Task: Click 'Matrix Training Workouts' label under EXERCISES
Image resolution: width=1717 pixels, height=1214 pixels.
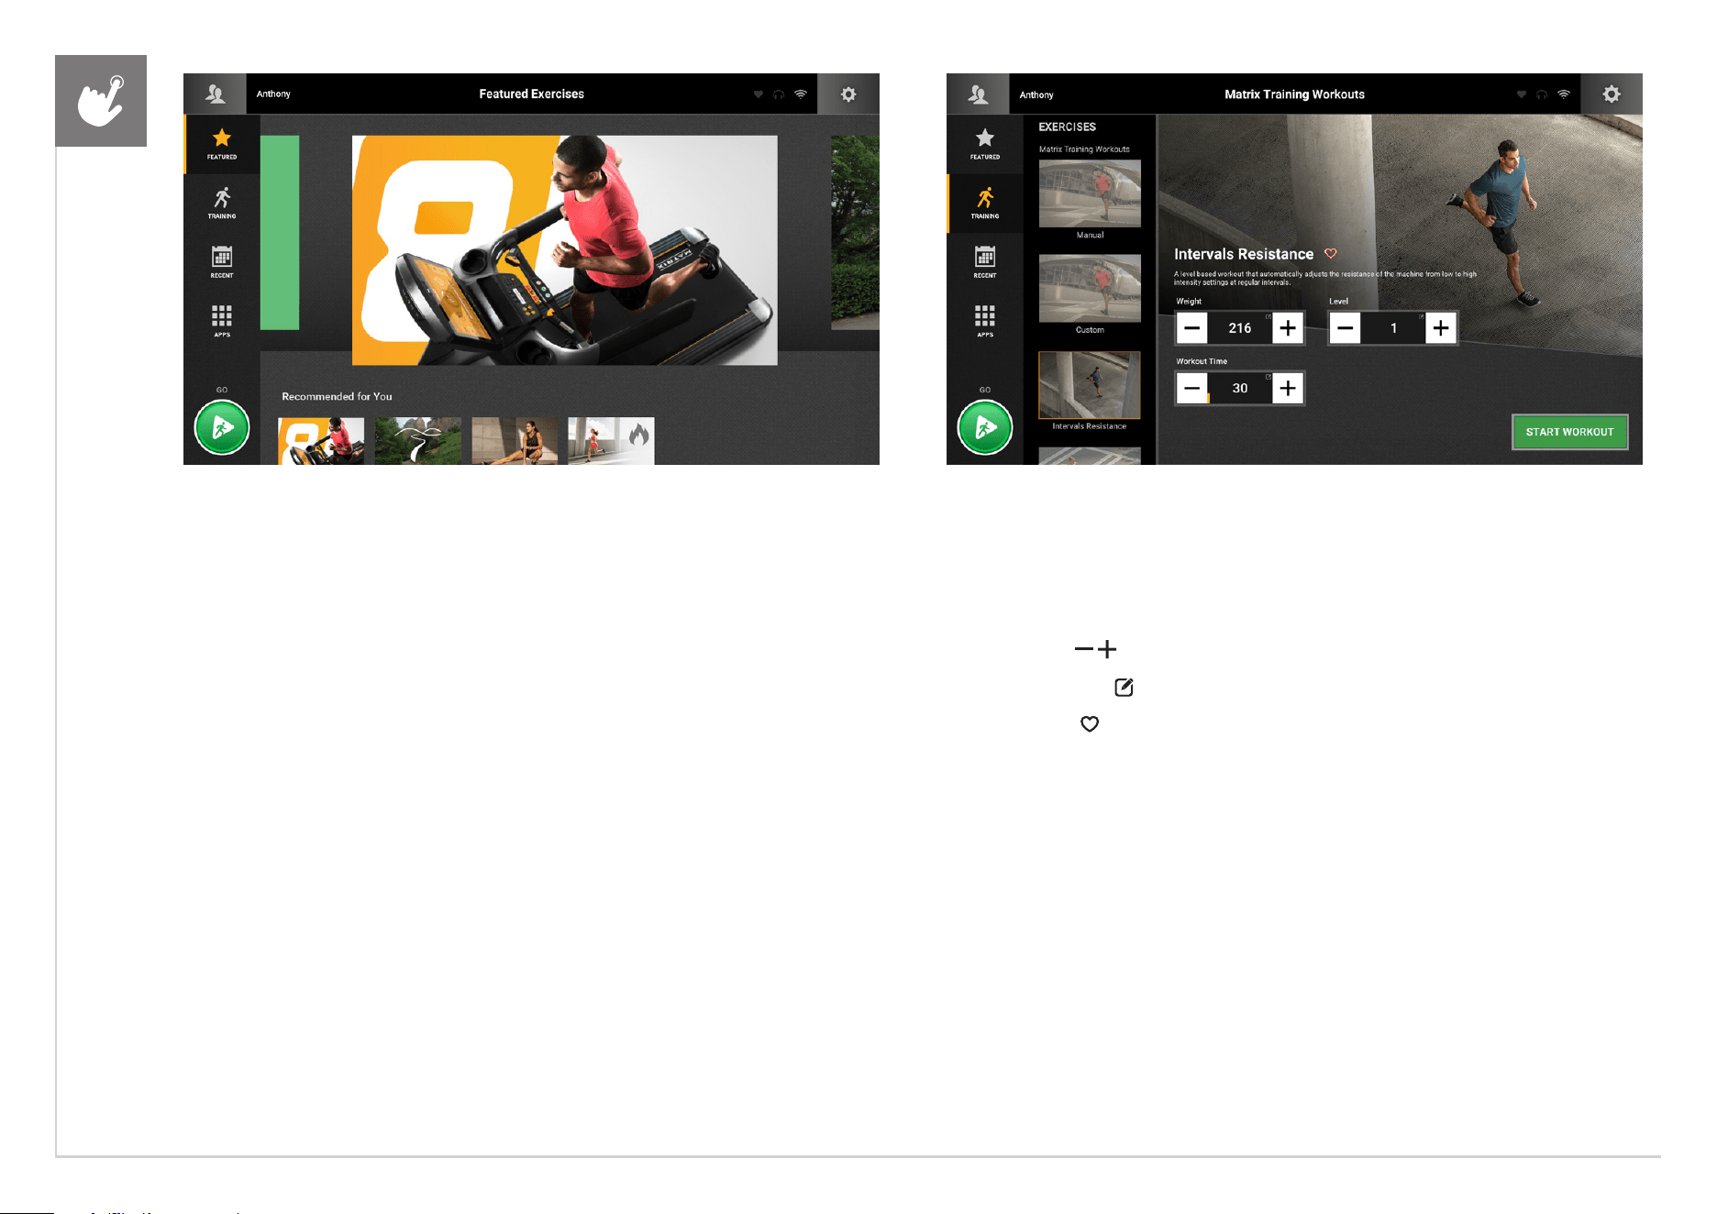Action: tap(1084, 149)
